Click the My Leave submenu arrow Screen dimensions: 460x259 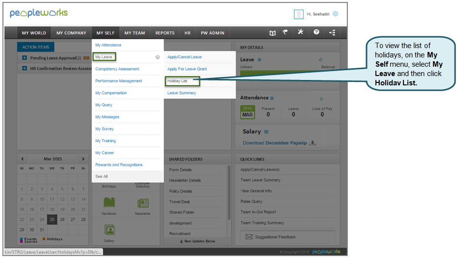click(x=157, y=57)
